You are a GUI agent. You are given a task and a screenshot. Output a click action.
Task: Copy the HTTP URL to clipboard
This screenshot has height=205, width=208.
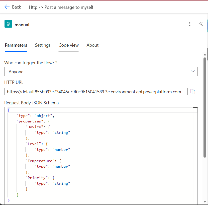coord(193,92)
